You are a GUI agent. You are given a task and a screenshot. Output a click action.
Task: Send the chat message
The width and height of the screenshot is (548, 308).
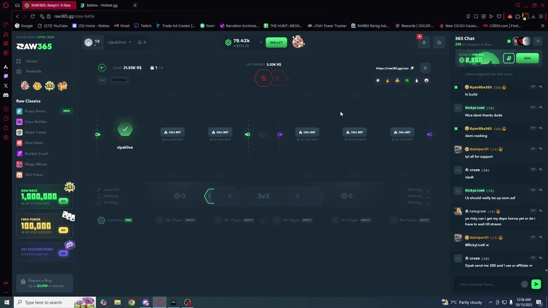pyautogui.click(x=536, y=284)
